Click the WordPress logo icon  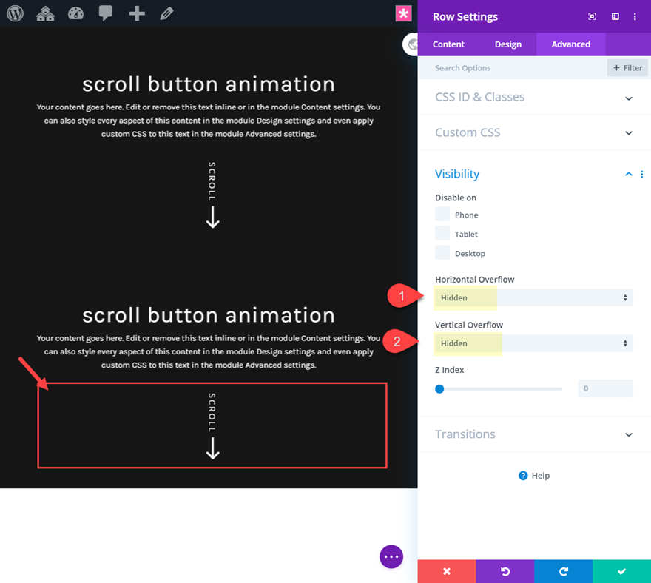tap(15, 13)
